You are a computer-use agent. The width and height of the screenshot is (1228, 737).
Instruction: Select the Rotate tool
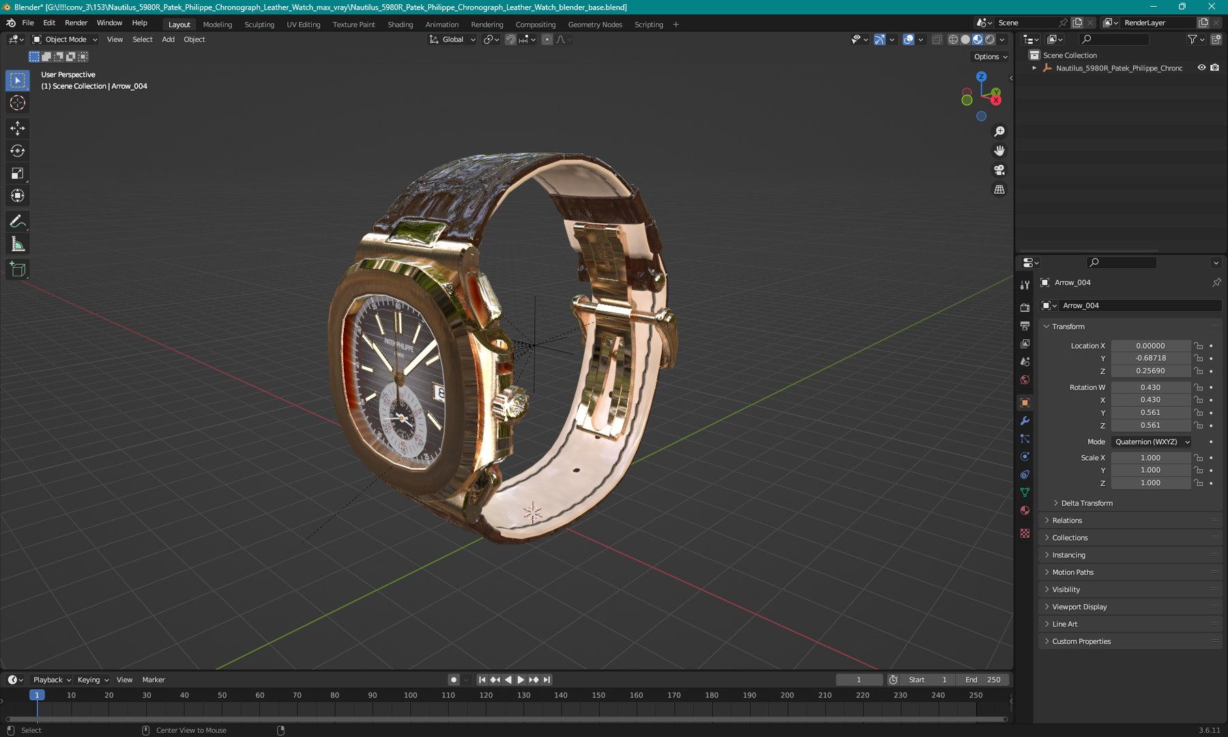(x=18, y=151)
